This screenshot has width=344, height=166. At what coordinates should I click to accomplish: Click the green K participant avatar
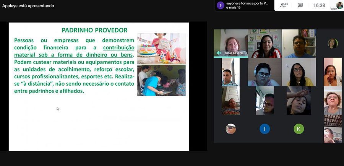[x=299, y=129]
